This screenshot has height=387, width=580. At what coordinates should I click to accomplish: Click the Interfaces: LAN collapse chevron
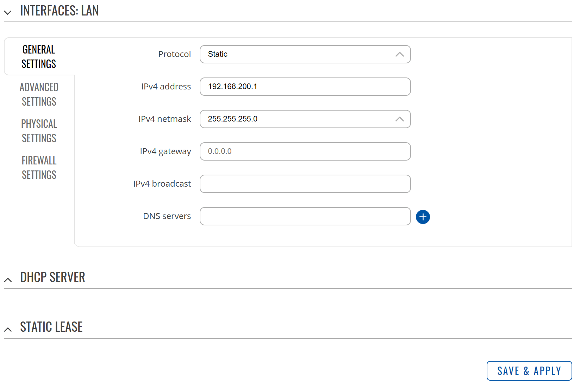(x=8, y=12)
